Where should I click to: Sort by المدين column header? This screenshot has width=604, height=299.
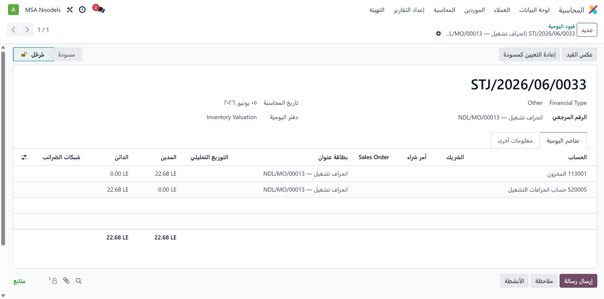tap(168, 157)
